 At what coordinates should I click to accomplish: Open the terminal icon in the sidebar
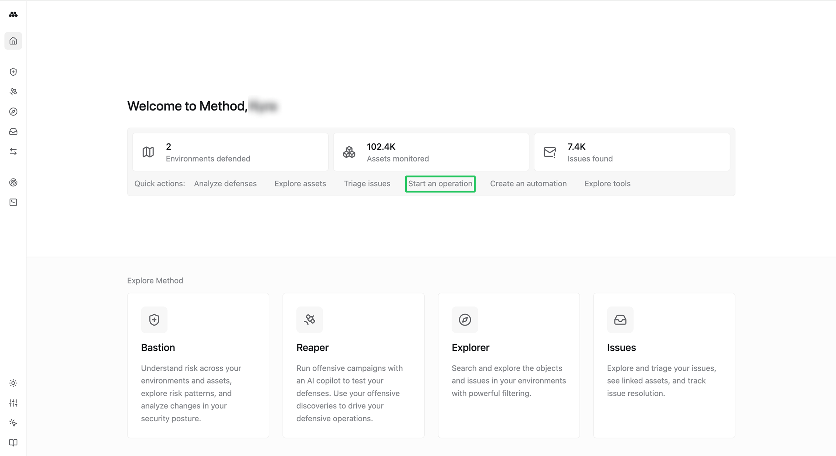(x=13, y=202)
